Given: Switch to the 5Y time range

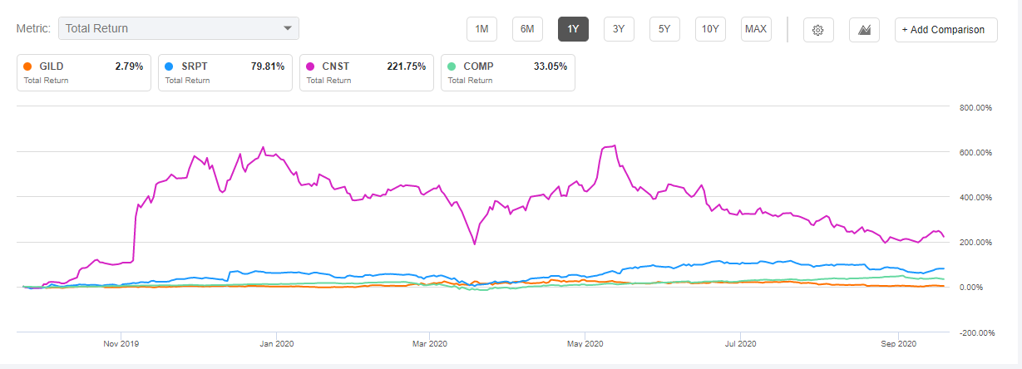Looking at the screenshot, I should tap(664, 29).
